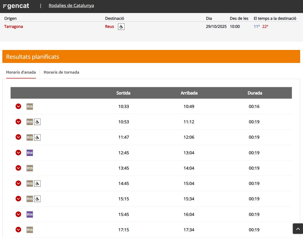303x238 pixels.
Task: Expand the 15:45 departure details
Action: (x=18, y=214)
